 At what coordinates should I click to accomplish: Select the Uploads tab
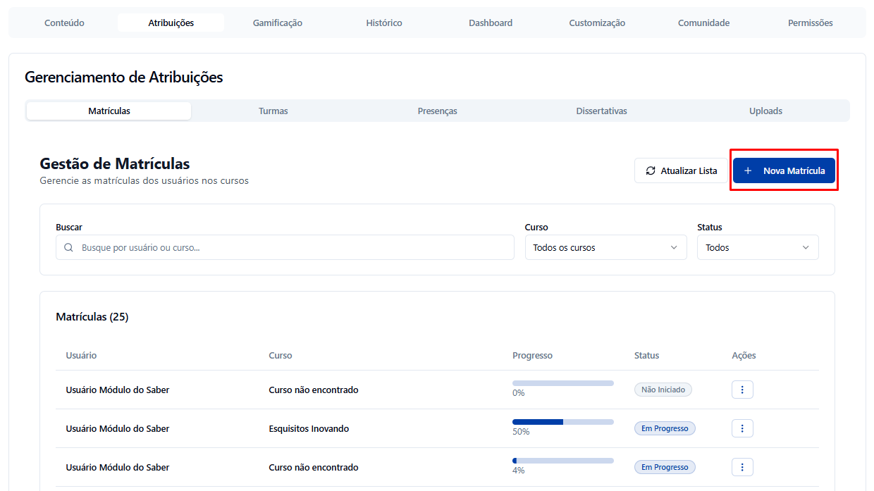click(x=765, y=111)
